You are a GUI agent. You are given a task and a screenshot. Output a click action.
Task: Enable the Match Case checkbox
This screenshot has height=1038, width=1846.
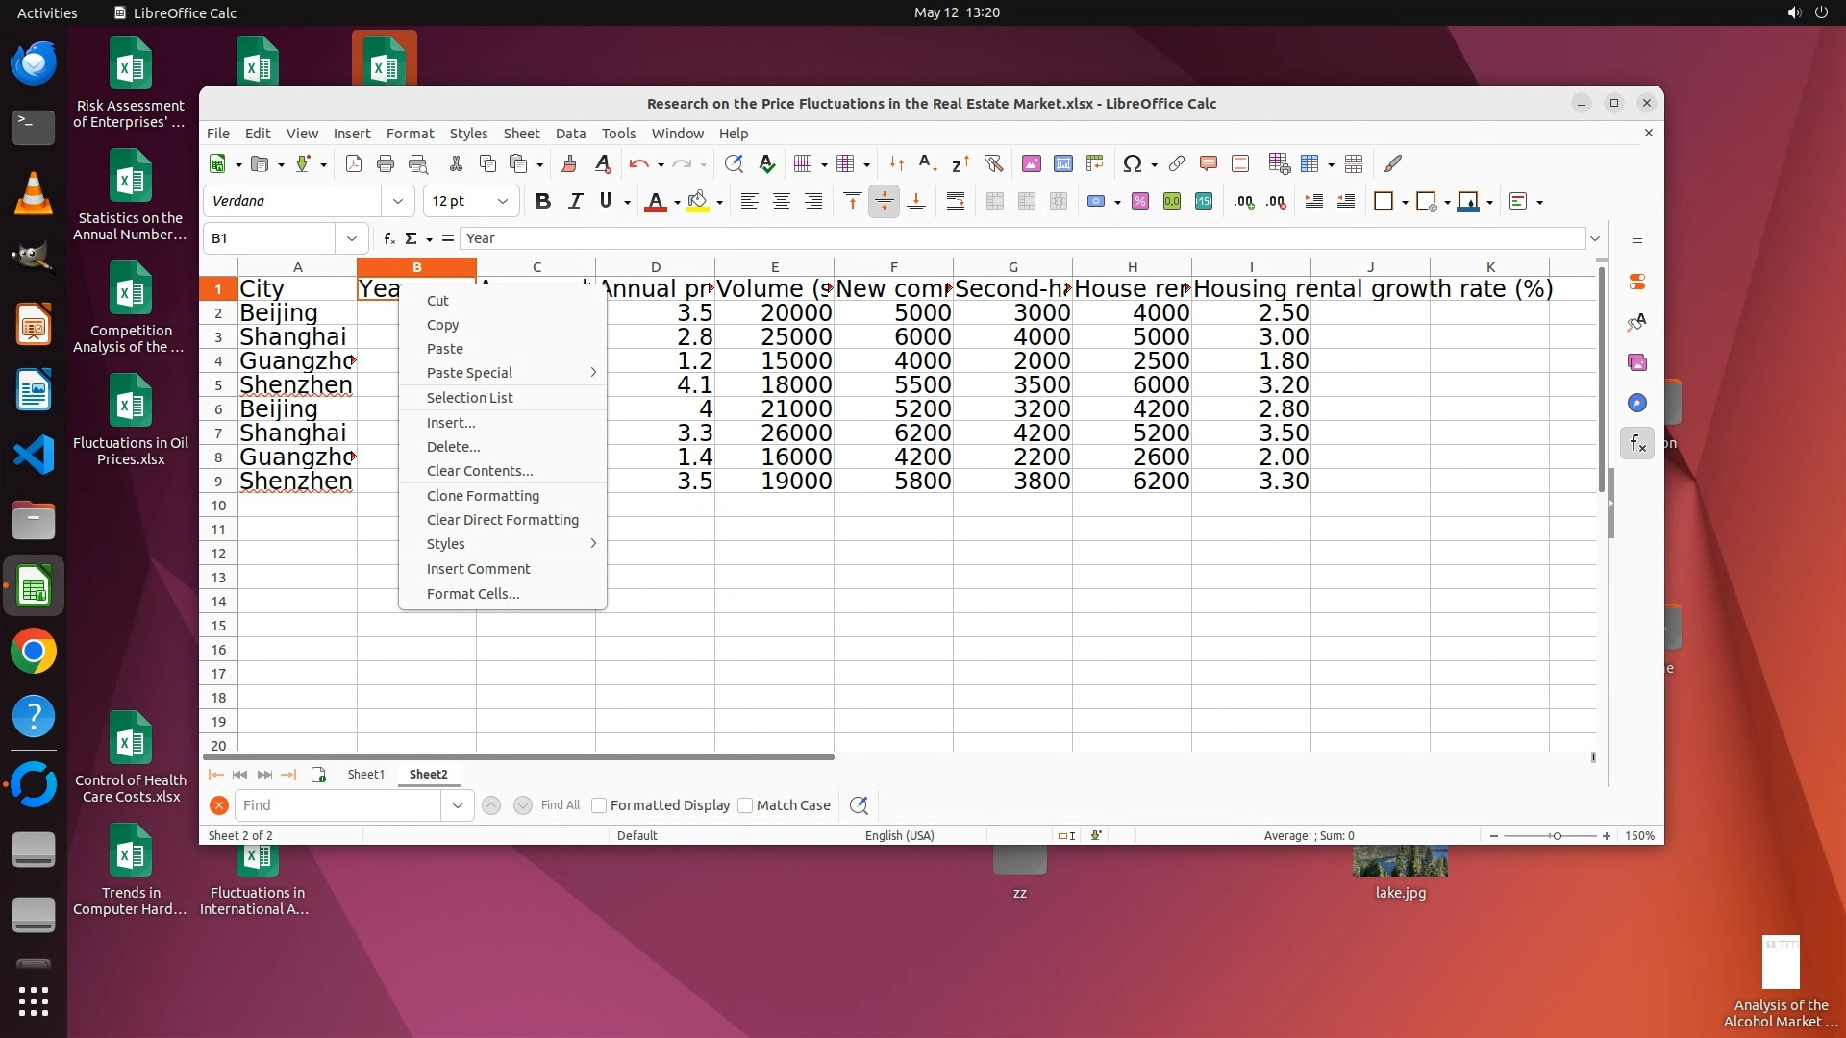[745, 805]
